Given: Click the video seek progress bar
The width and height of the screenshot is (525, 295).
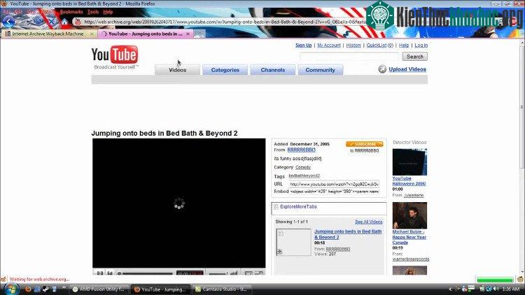Looking at the screenshot, I should [x=147, y=273].
